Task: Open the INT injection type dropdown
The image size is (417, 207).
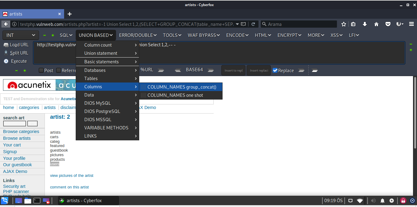Action: tap(21, 35)
